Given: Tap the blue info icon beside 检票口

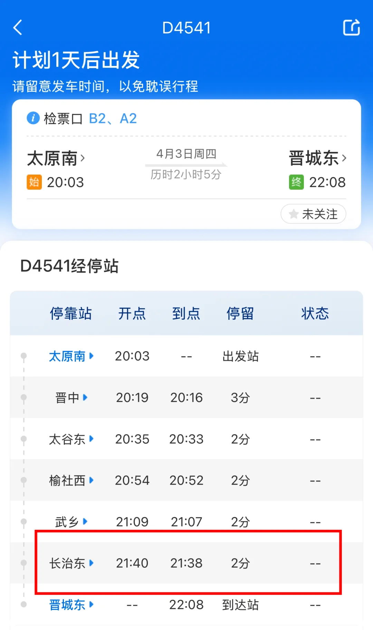Looking at the screenshot, I should point(33,118).
